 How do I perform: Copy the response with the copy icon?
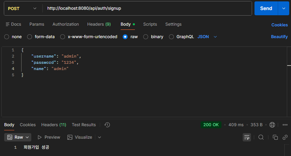(x=275, y=137)
